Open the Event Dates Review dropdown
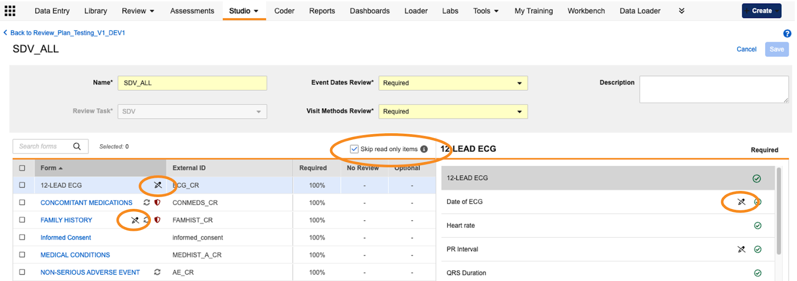This screenshot has height=281, width=797. (453, 83)
